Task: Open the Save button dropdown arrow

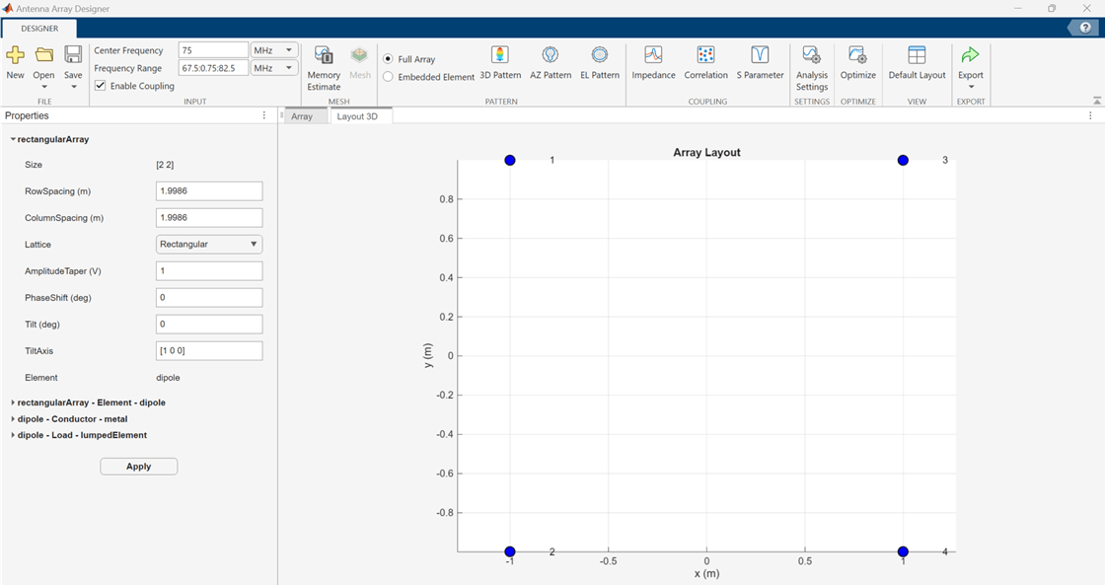Action: pyautogui.click(x=73, y=87)
